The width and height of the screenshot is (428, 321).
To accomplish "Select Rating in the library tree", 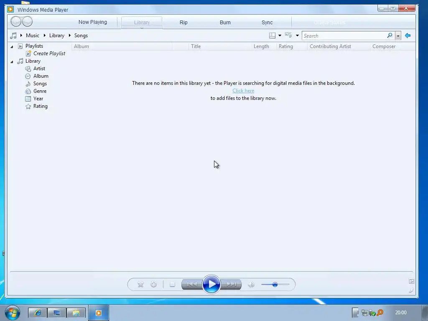I will pyautogui.click(x=40, y=106).
